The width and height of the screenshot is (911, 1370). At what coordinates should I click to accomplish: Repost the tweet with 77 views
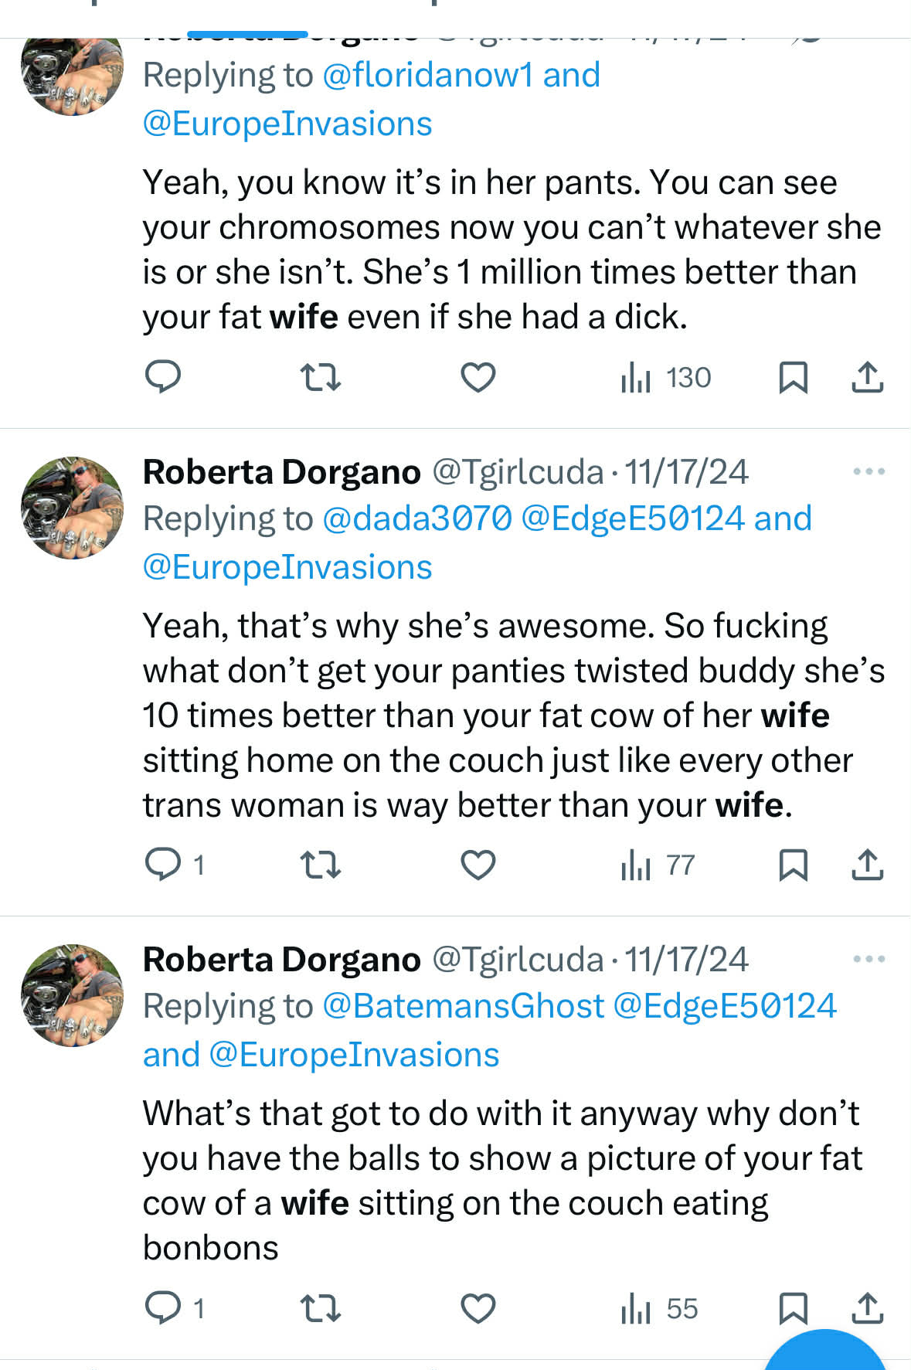pyautogui.click(x=320, y=865)
